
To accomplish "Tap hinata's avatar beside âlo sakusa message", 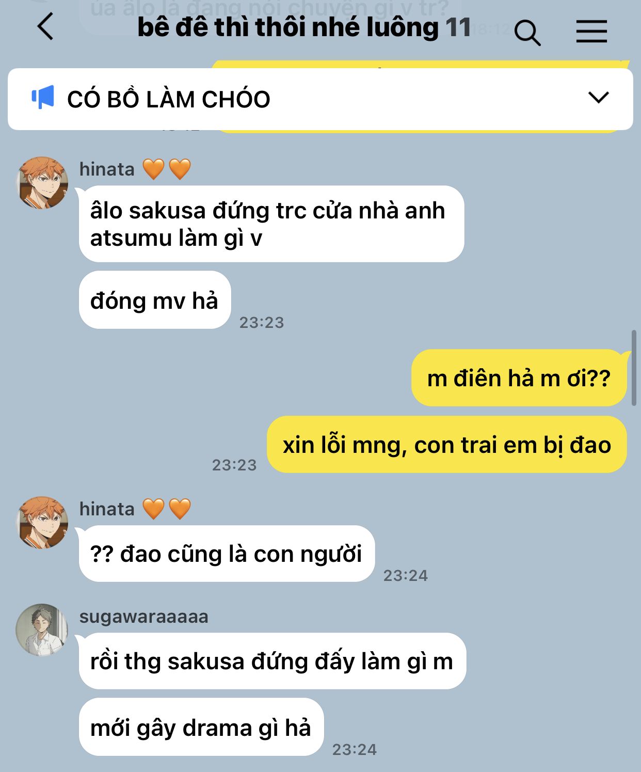I will point(42,183).
